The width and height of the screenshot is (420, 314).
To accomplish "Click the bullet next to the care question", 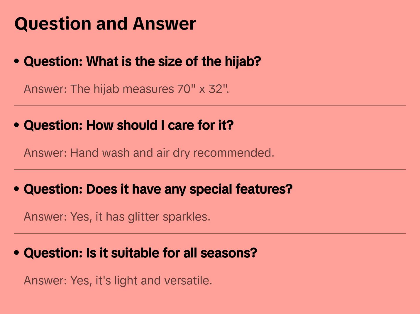I will [17, 125].
